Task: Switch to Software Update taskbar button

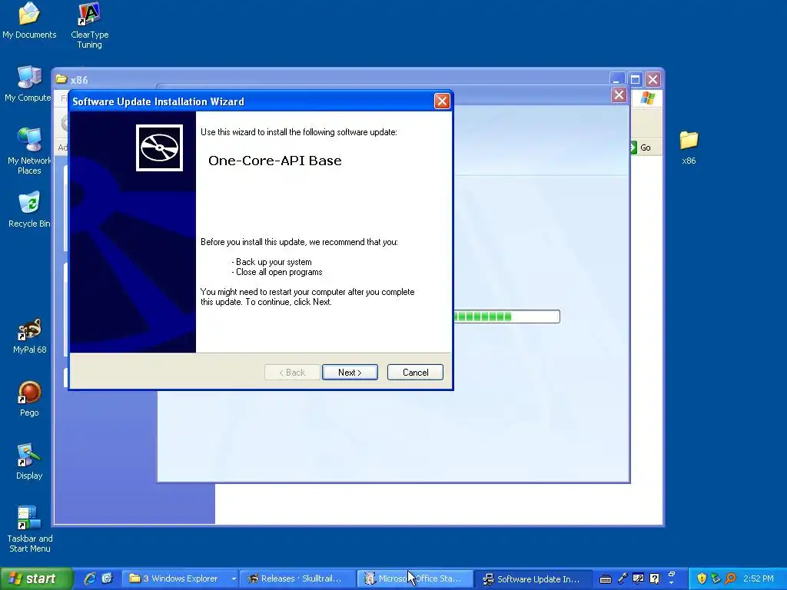Action: (533, 578)
